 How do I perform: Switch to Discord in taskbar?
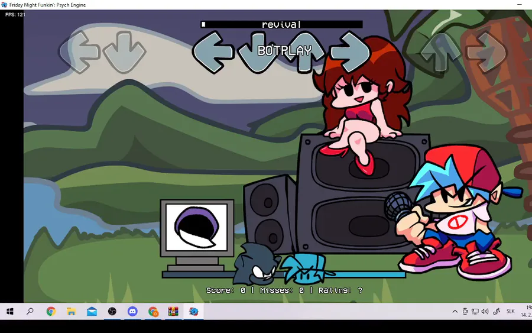[x=132, y=311]
